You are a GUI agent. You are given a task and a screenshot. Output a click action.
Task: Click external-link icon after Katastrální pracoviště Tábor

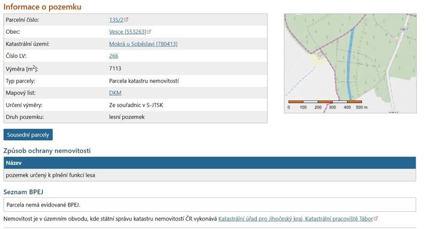tap(376, 219)
